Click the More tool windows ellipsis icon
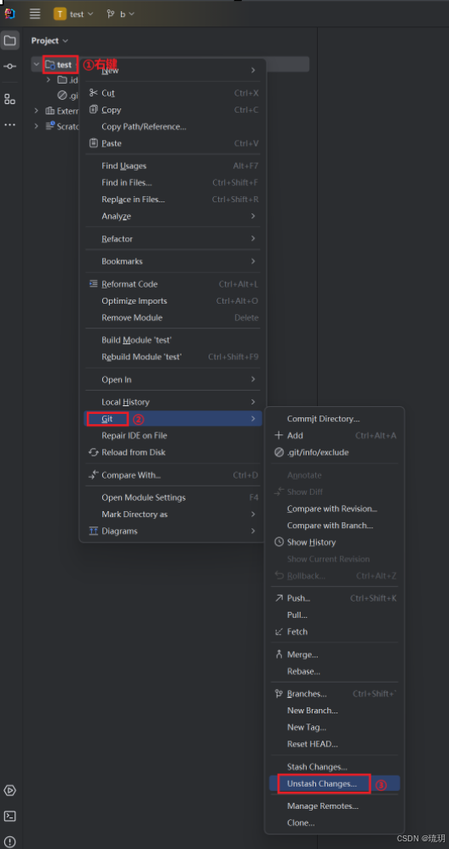 [x=9, y=125]
